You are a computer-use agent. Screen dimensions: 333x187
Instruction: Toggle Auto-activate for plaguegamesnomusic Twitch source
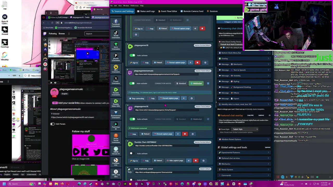point(132,83)
